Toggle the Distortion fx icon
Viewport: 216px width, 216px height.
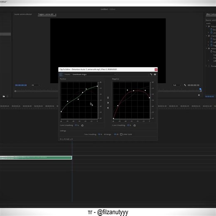(209, 49)
